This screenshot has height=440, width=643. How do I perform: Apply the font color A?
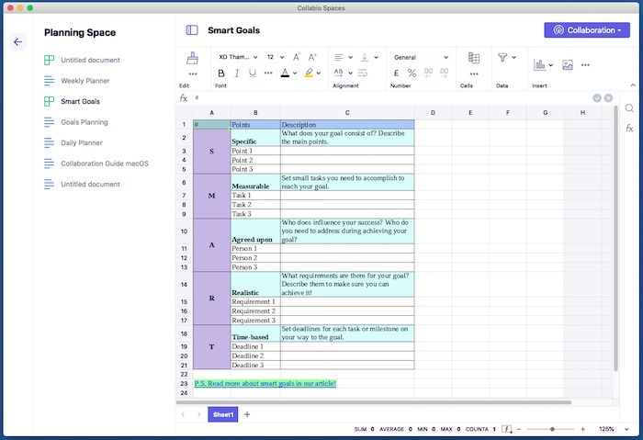coord(285,73)
